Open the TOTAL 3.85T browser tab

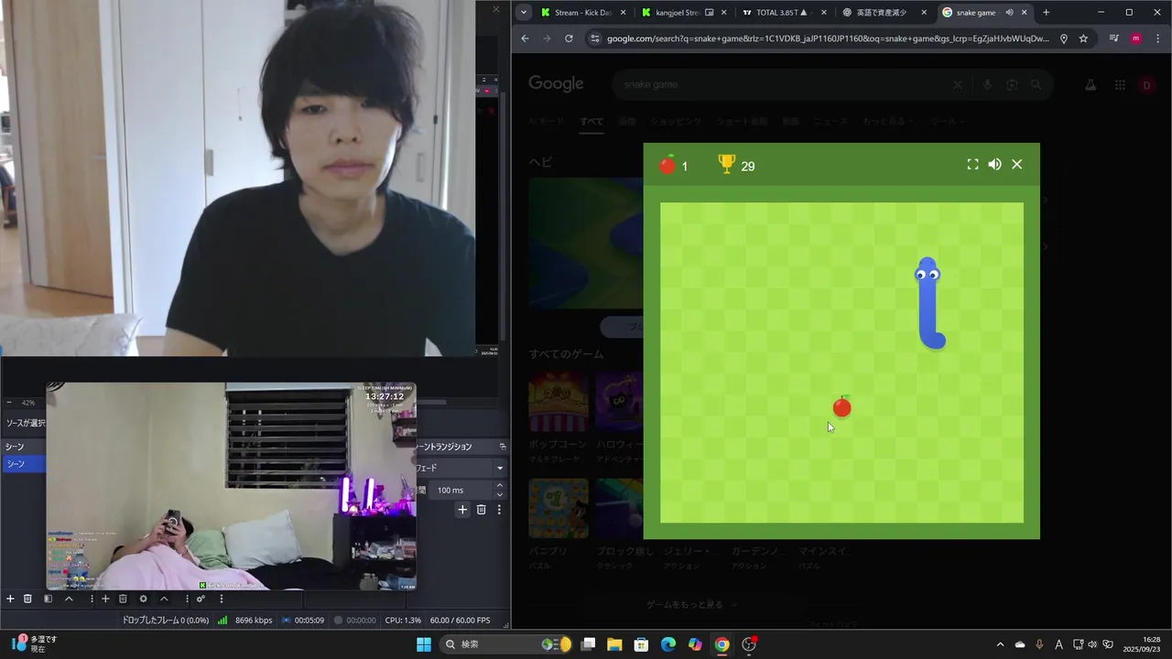(x=785, y=13)
